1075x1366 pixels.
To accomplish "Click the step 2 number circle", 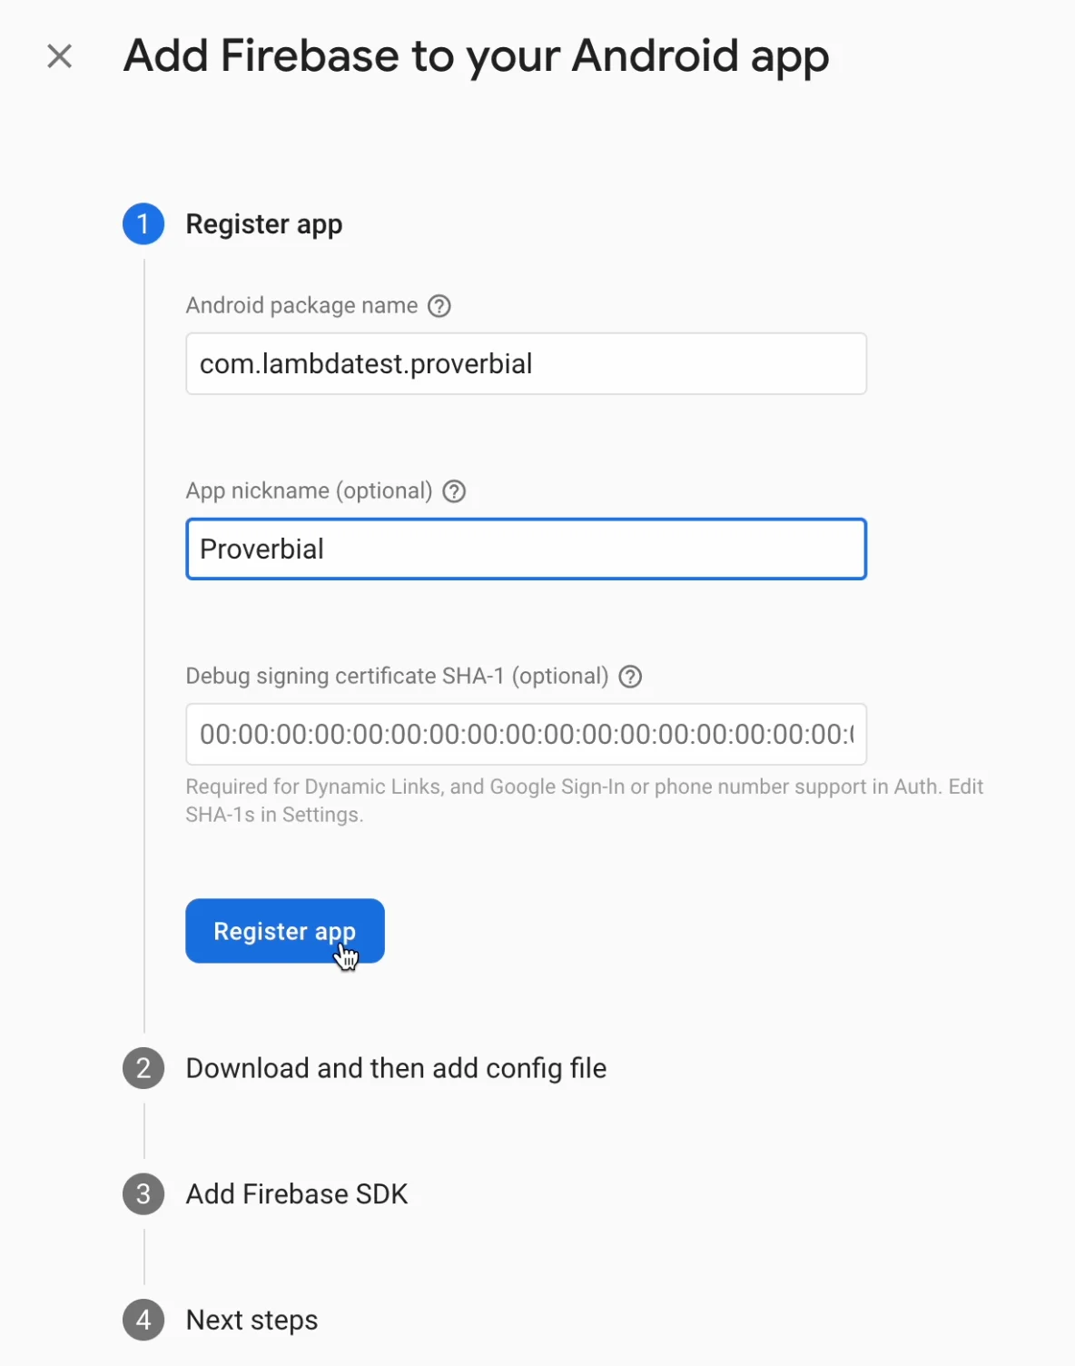I will coord(143,1068).
